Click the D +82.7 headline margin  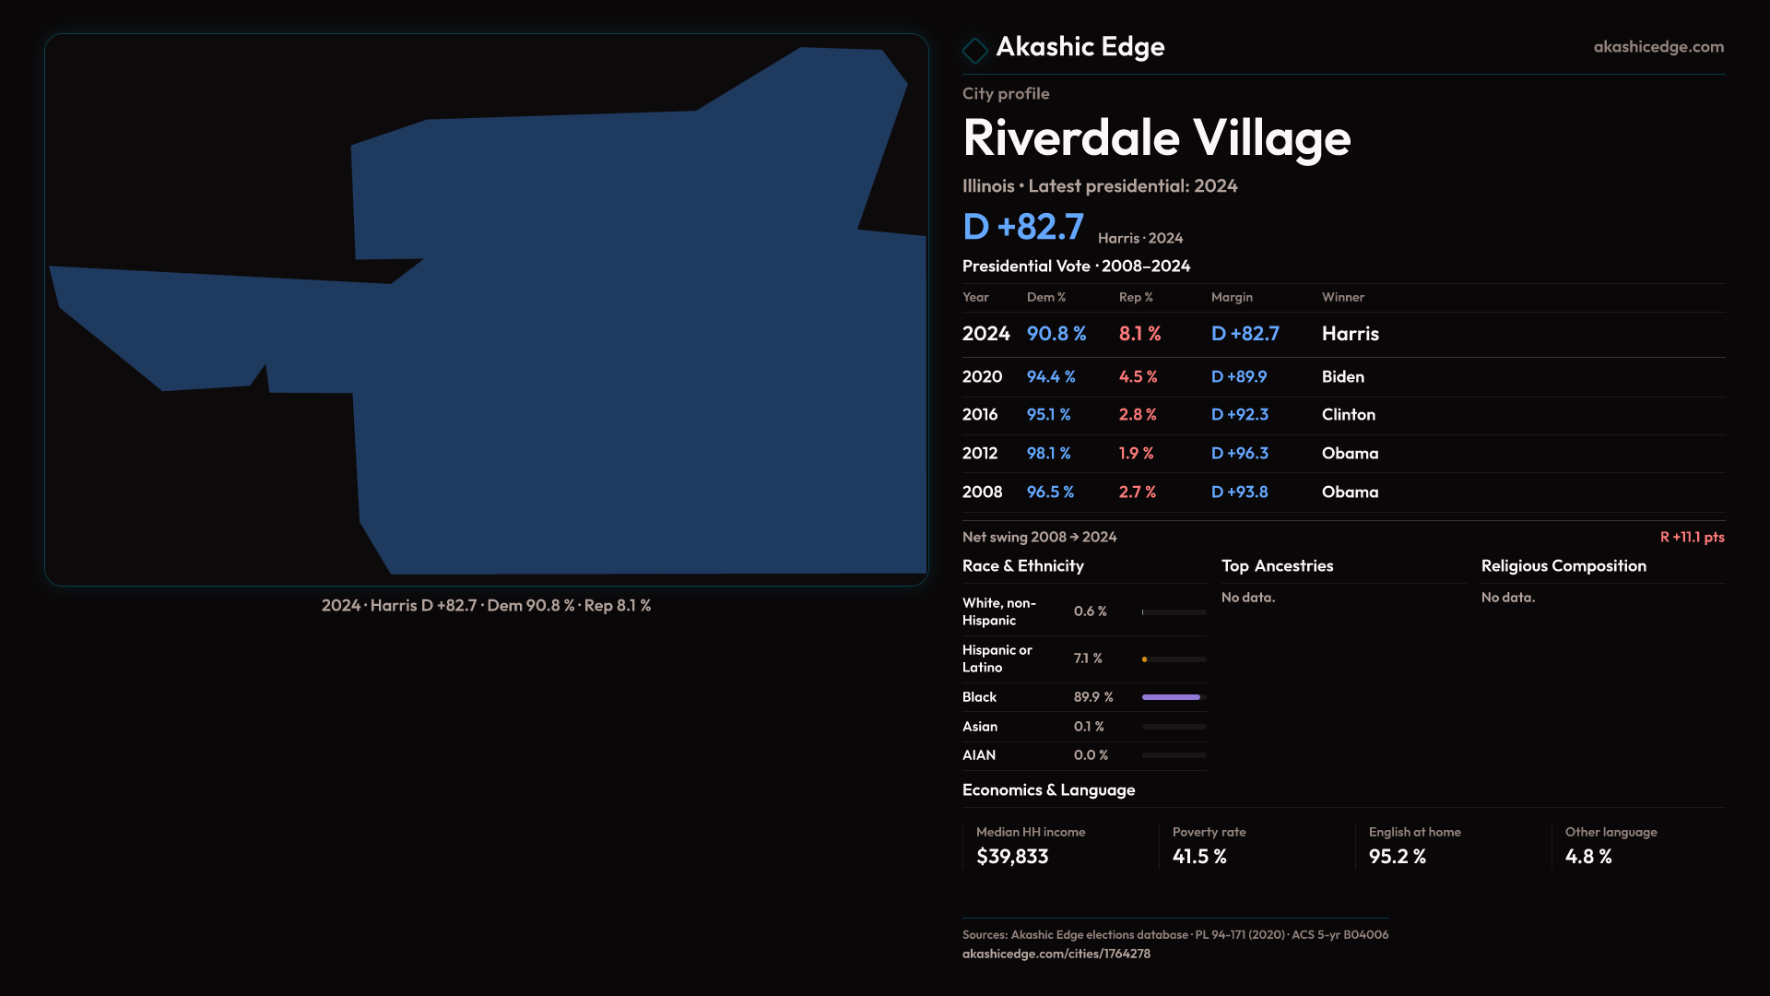coord(1022,227)
